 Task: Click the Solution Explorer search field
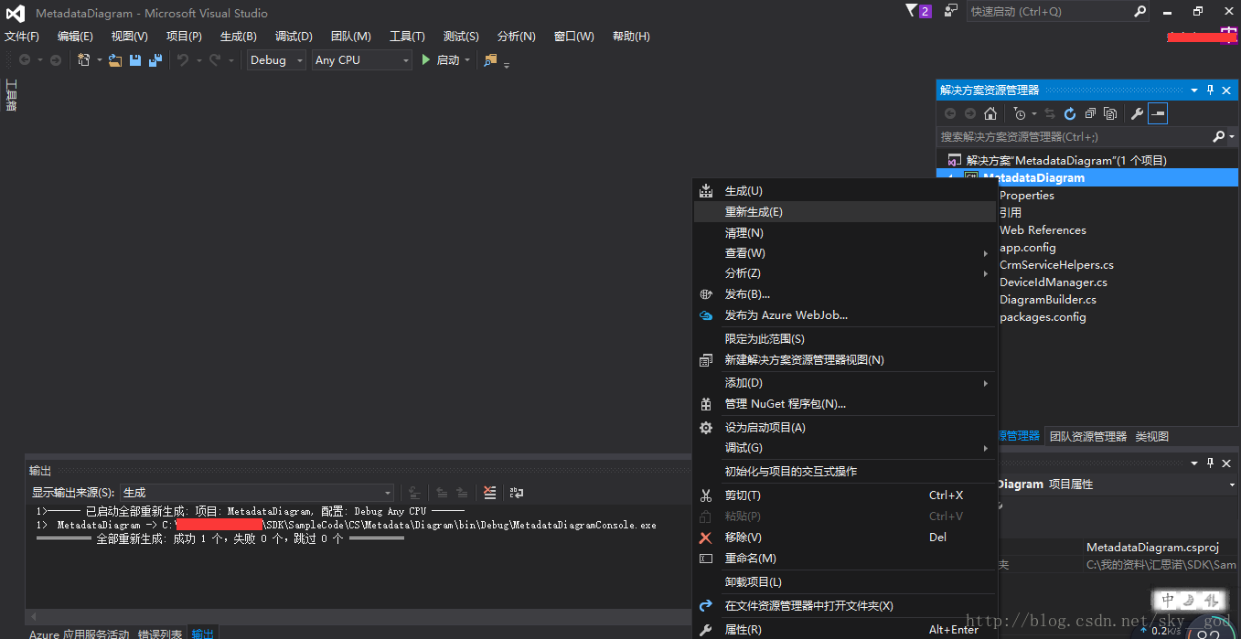tap(1074, 136)
